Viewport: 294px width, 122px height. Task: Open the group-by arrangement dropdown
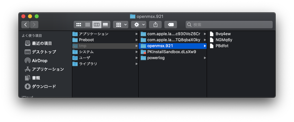pos(121,25)
